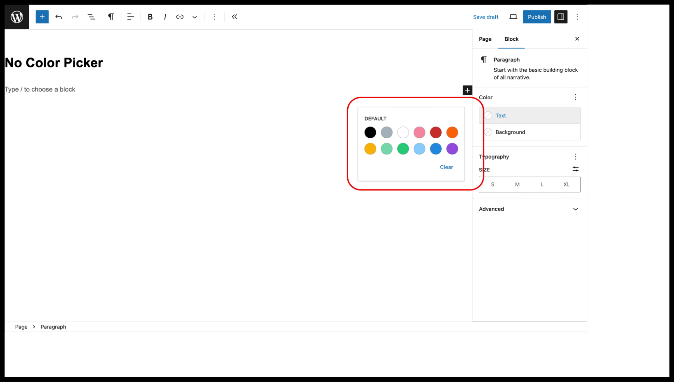Open the document overview list icon

(91, 17)
